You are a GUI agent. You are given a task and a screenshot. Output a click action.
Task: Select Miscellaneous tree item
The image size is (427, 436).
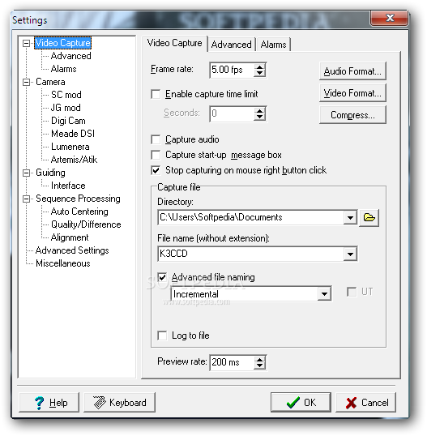tap(63, 263)
